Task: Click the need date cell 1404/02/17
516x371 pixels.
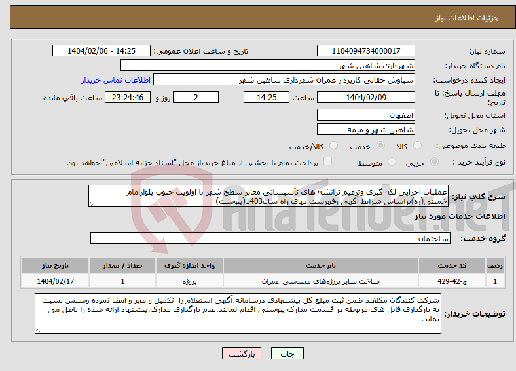Action: coord(55,281)
